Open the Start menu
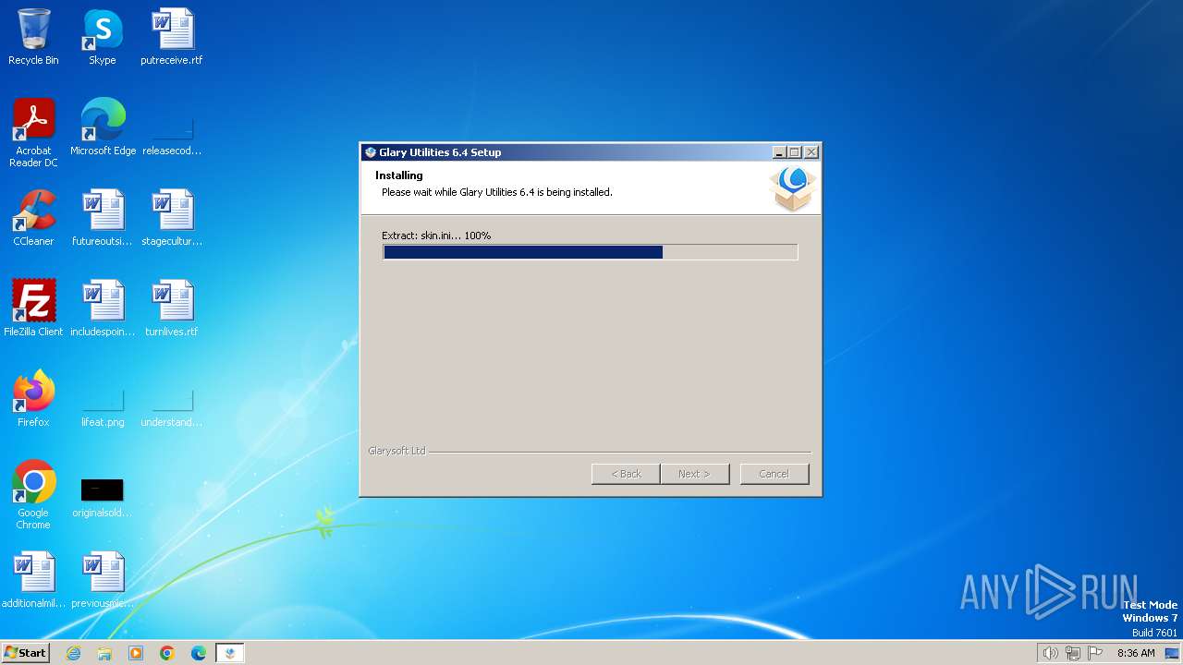 tap(26, 652)
